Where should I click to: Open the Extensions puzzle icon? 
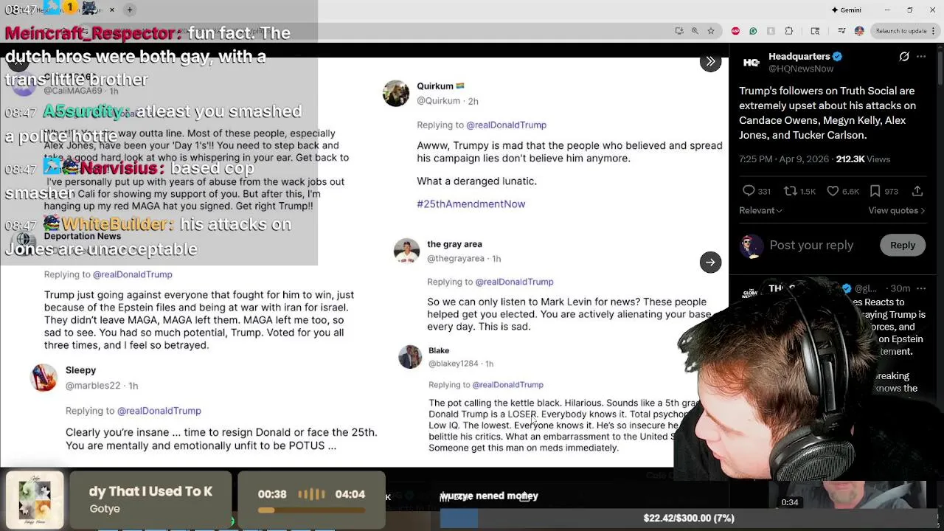pos(788,31)
